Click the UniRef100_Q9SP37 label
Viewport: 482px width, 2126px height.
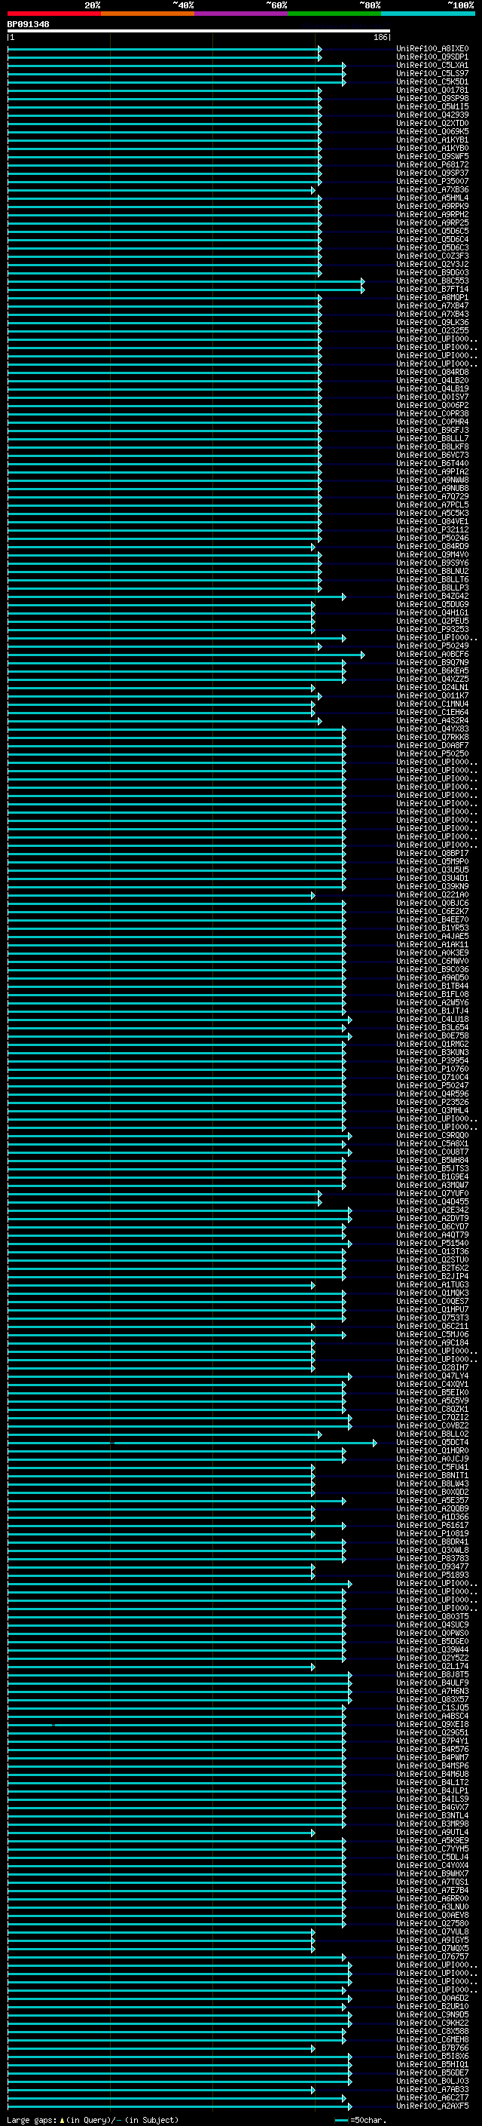point(432,173)
